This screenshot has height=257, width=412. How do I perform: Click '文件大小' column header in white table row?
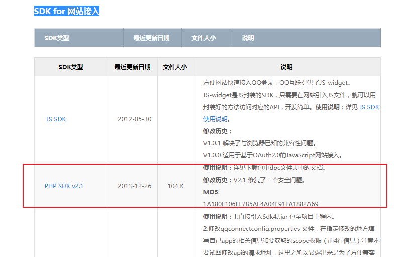click(175, 67)
